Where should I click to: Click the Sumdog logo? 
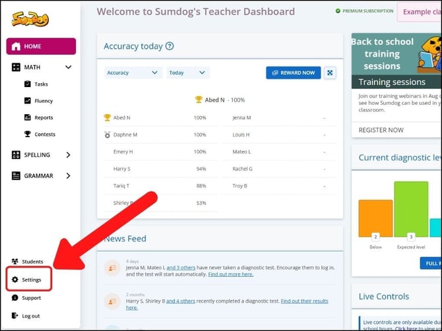point(30,19)
